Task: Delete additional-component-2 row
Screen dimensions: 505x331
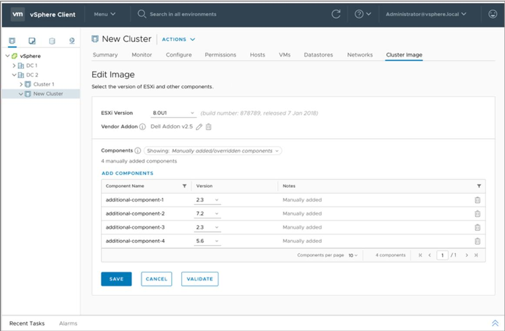Action: (x=478, y=214)
